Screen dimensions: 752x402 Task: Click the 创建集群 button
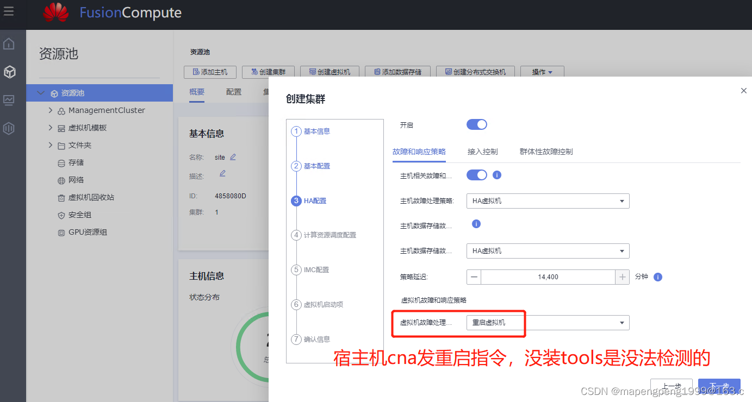(268, 72)
